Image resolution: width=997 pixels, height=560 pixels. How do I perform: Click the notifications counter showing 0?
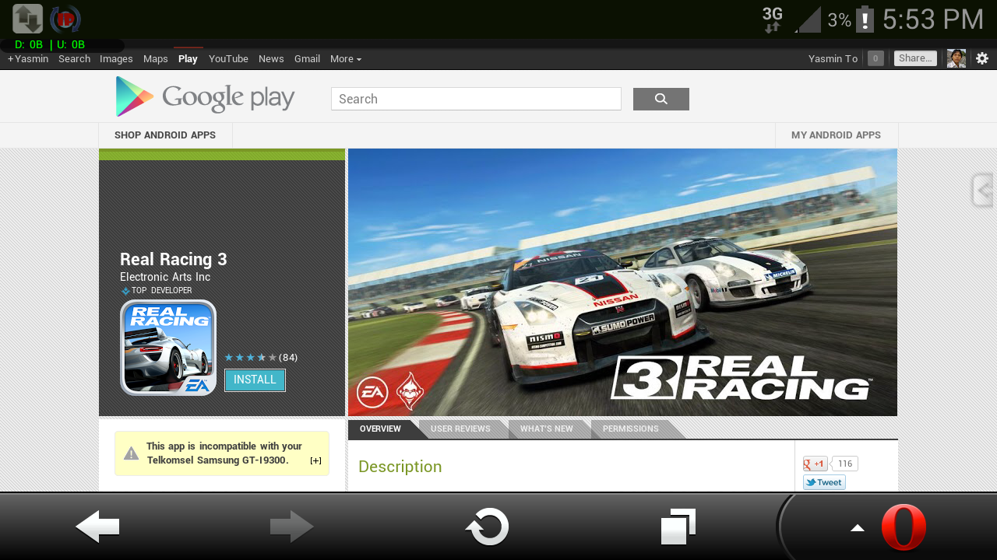[875, 58]
